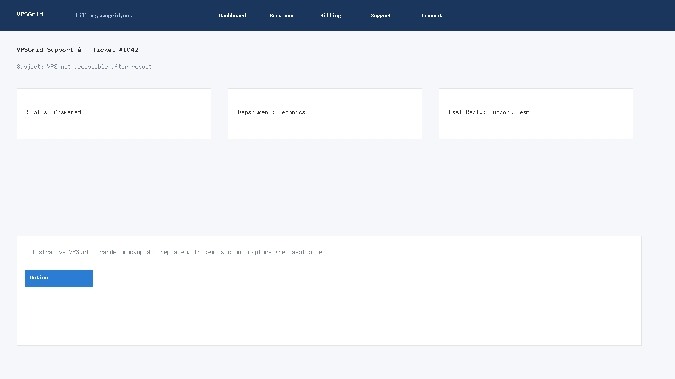
Task: Open the Account menu
Action: tap(432, 16)
